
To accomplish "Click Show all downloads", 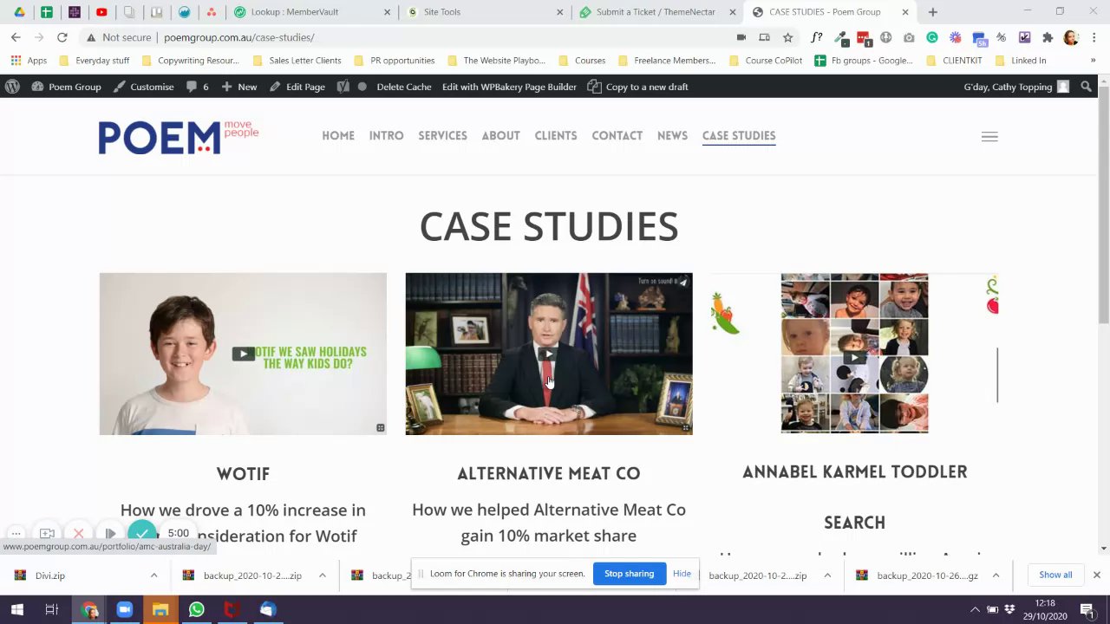I will pos(1055,575).
